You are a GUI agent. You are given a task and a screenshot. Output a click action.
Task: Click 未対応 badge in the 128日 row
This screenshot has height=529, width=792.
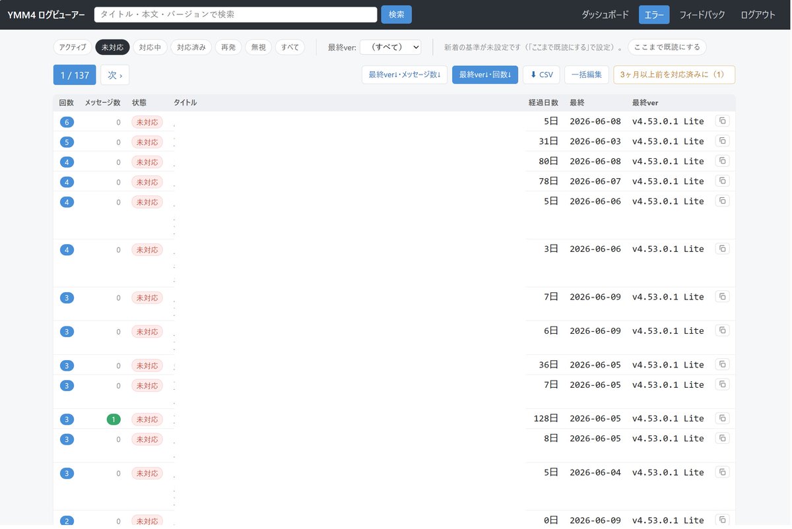[147, 419]
